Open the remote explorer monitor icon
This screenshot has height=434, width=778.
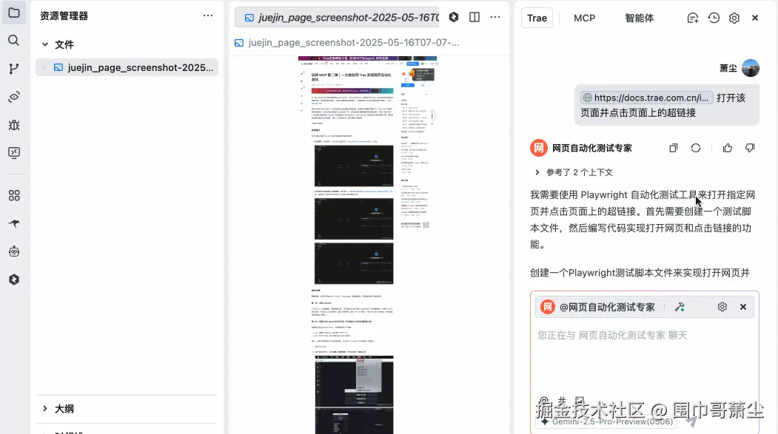(14, 152)
